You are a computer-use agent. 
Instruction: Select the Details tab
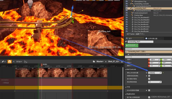coord(130,38)
